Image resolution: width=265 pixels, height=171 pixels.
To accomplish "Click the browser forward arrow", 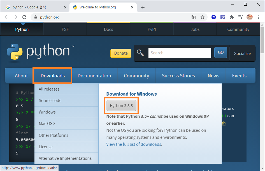I will (15, 17).
